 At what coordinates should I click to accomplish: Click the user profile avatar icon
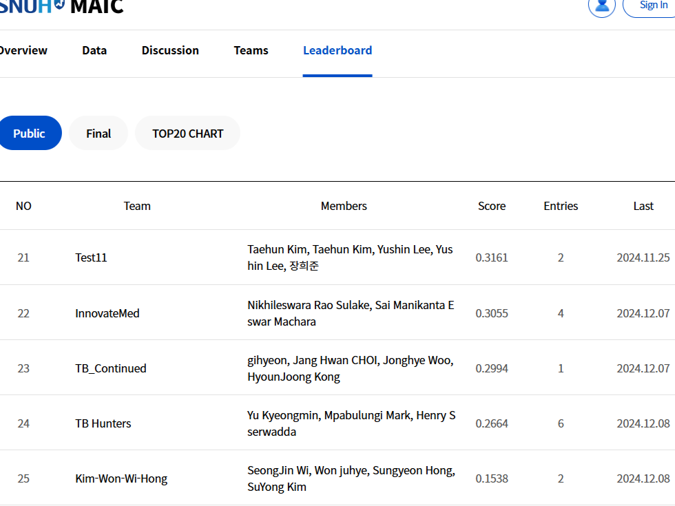[x=601, y=6]
